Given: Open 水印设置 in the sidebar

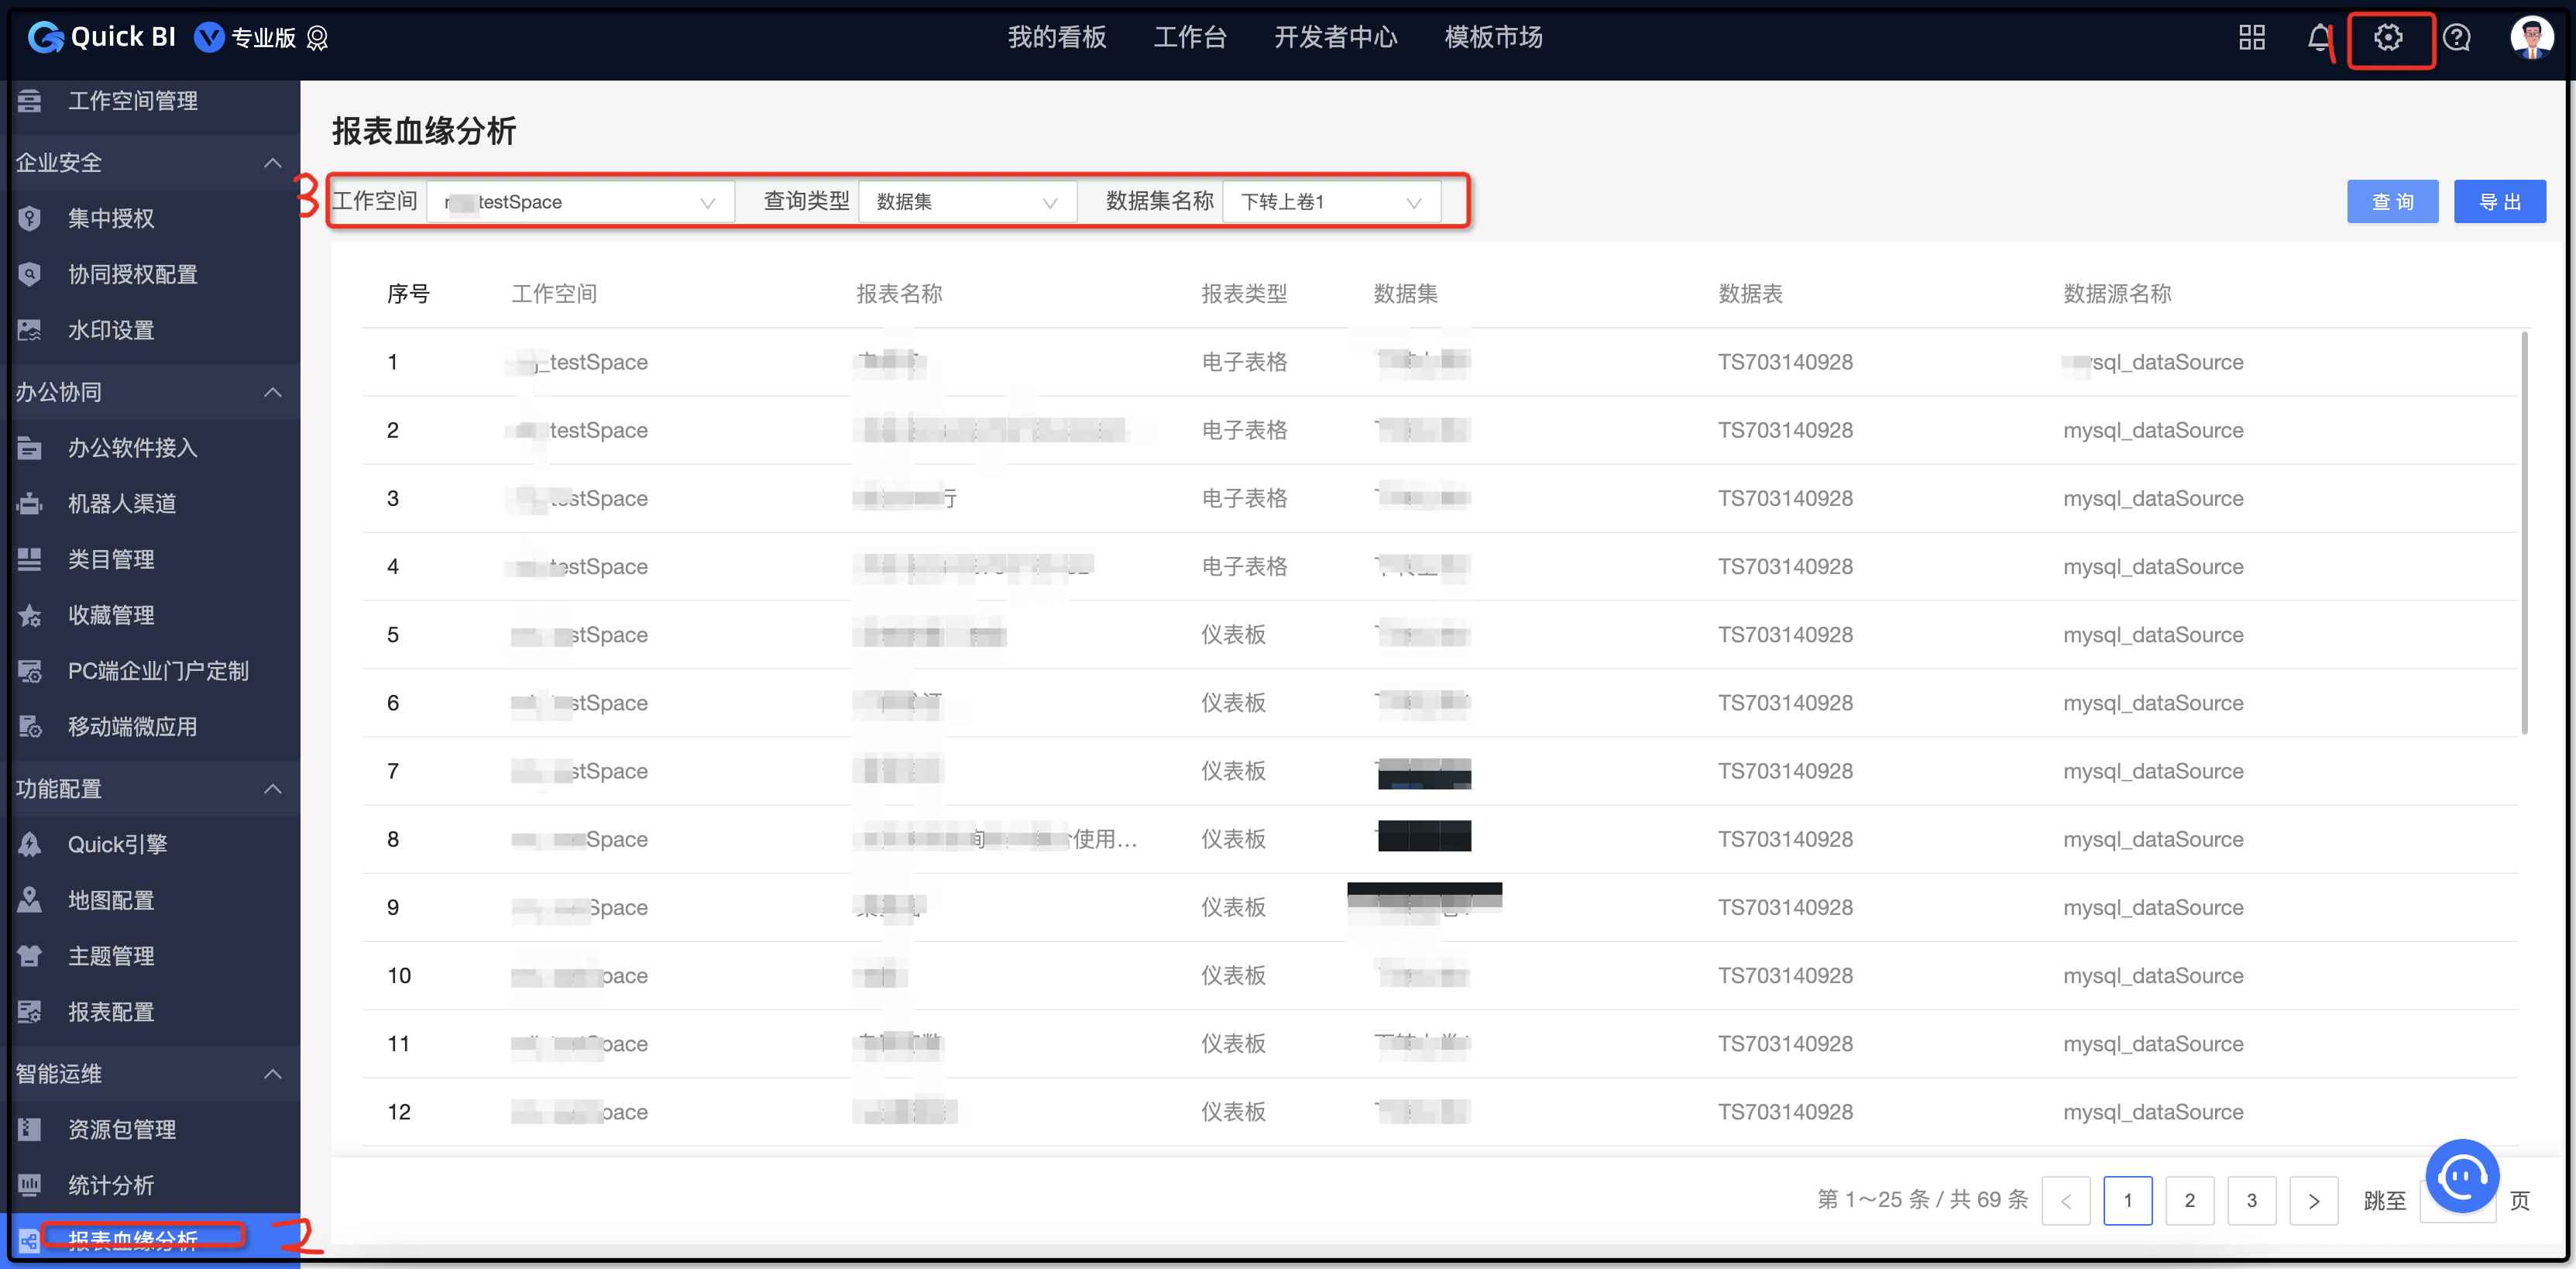Looking at the screenshot, I should coord(111,330).
